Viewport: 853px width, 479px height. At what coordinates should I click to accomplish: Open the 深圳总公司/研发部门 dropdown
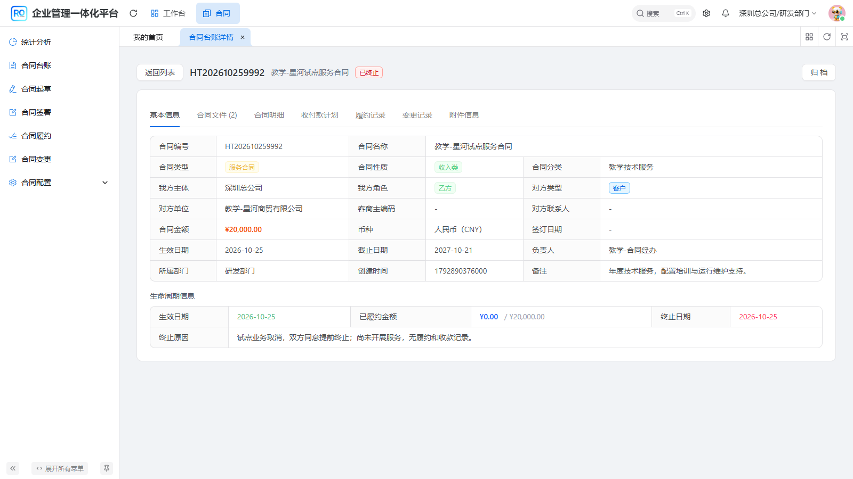(777, 13)
